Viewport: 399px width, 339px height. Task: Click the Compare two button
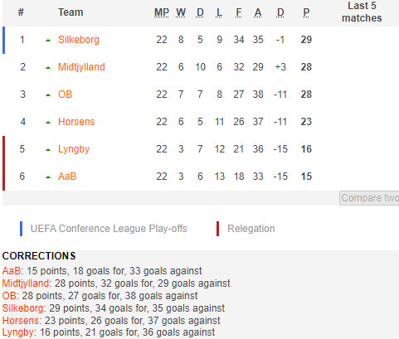(x=369, y=198)
